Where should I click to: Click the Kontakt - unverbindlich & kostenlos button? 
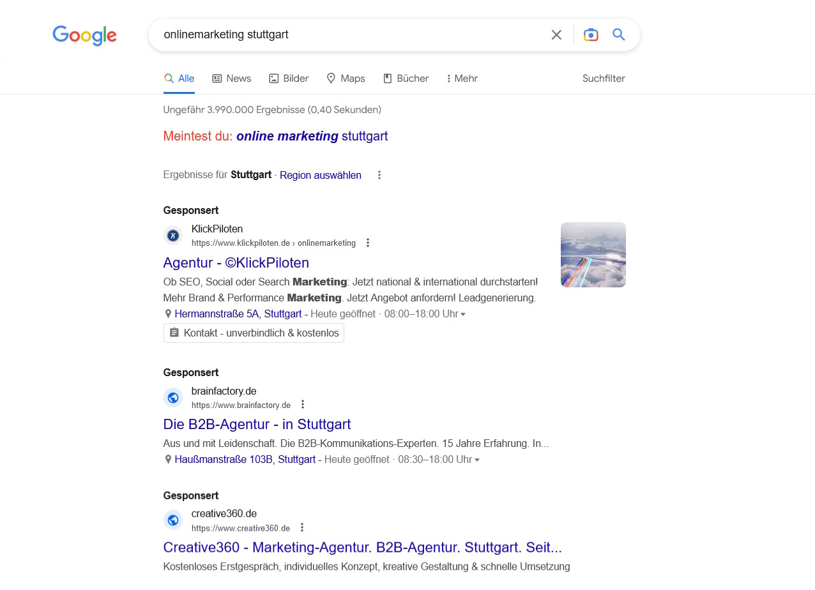point(254,333)
